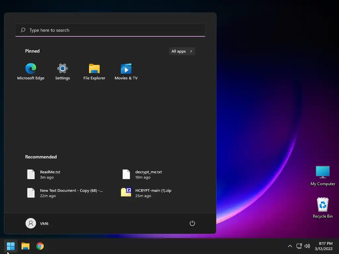Focus the Type here to search field
339x254 pixels.
tap(110, 30)
